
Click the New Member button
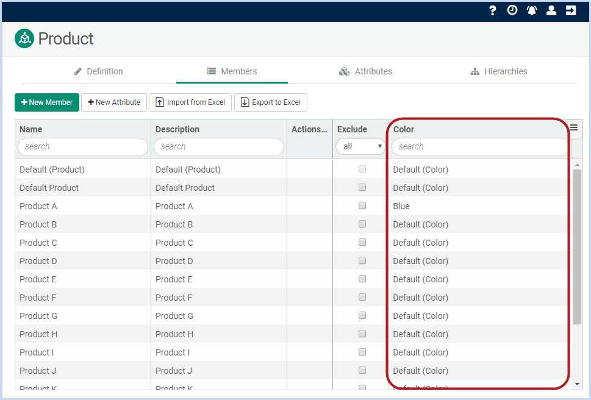[x=47, y=102]
